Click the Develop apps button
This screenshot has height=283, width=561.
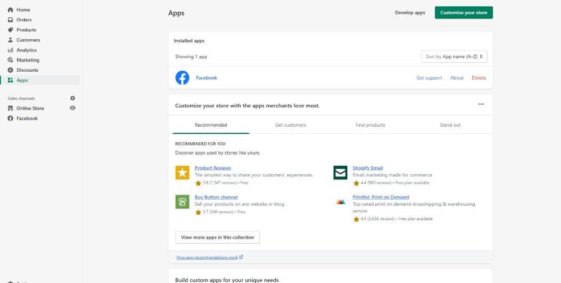click(410, 12)
